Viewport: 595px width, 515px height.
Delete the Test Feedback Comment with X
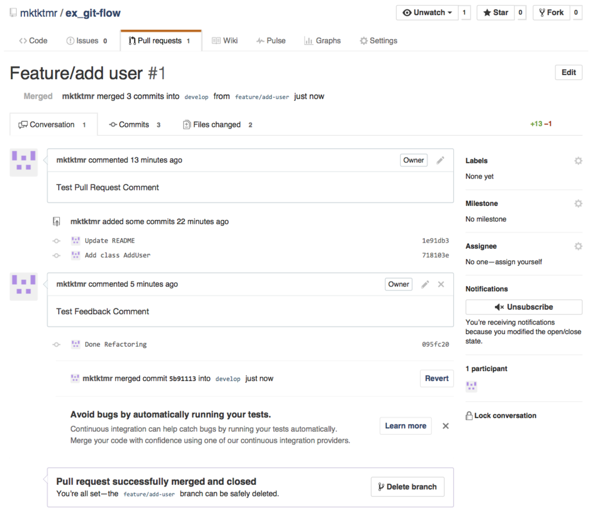pos(441,285)
